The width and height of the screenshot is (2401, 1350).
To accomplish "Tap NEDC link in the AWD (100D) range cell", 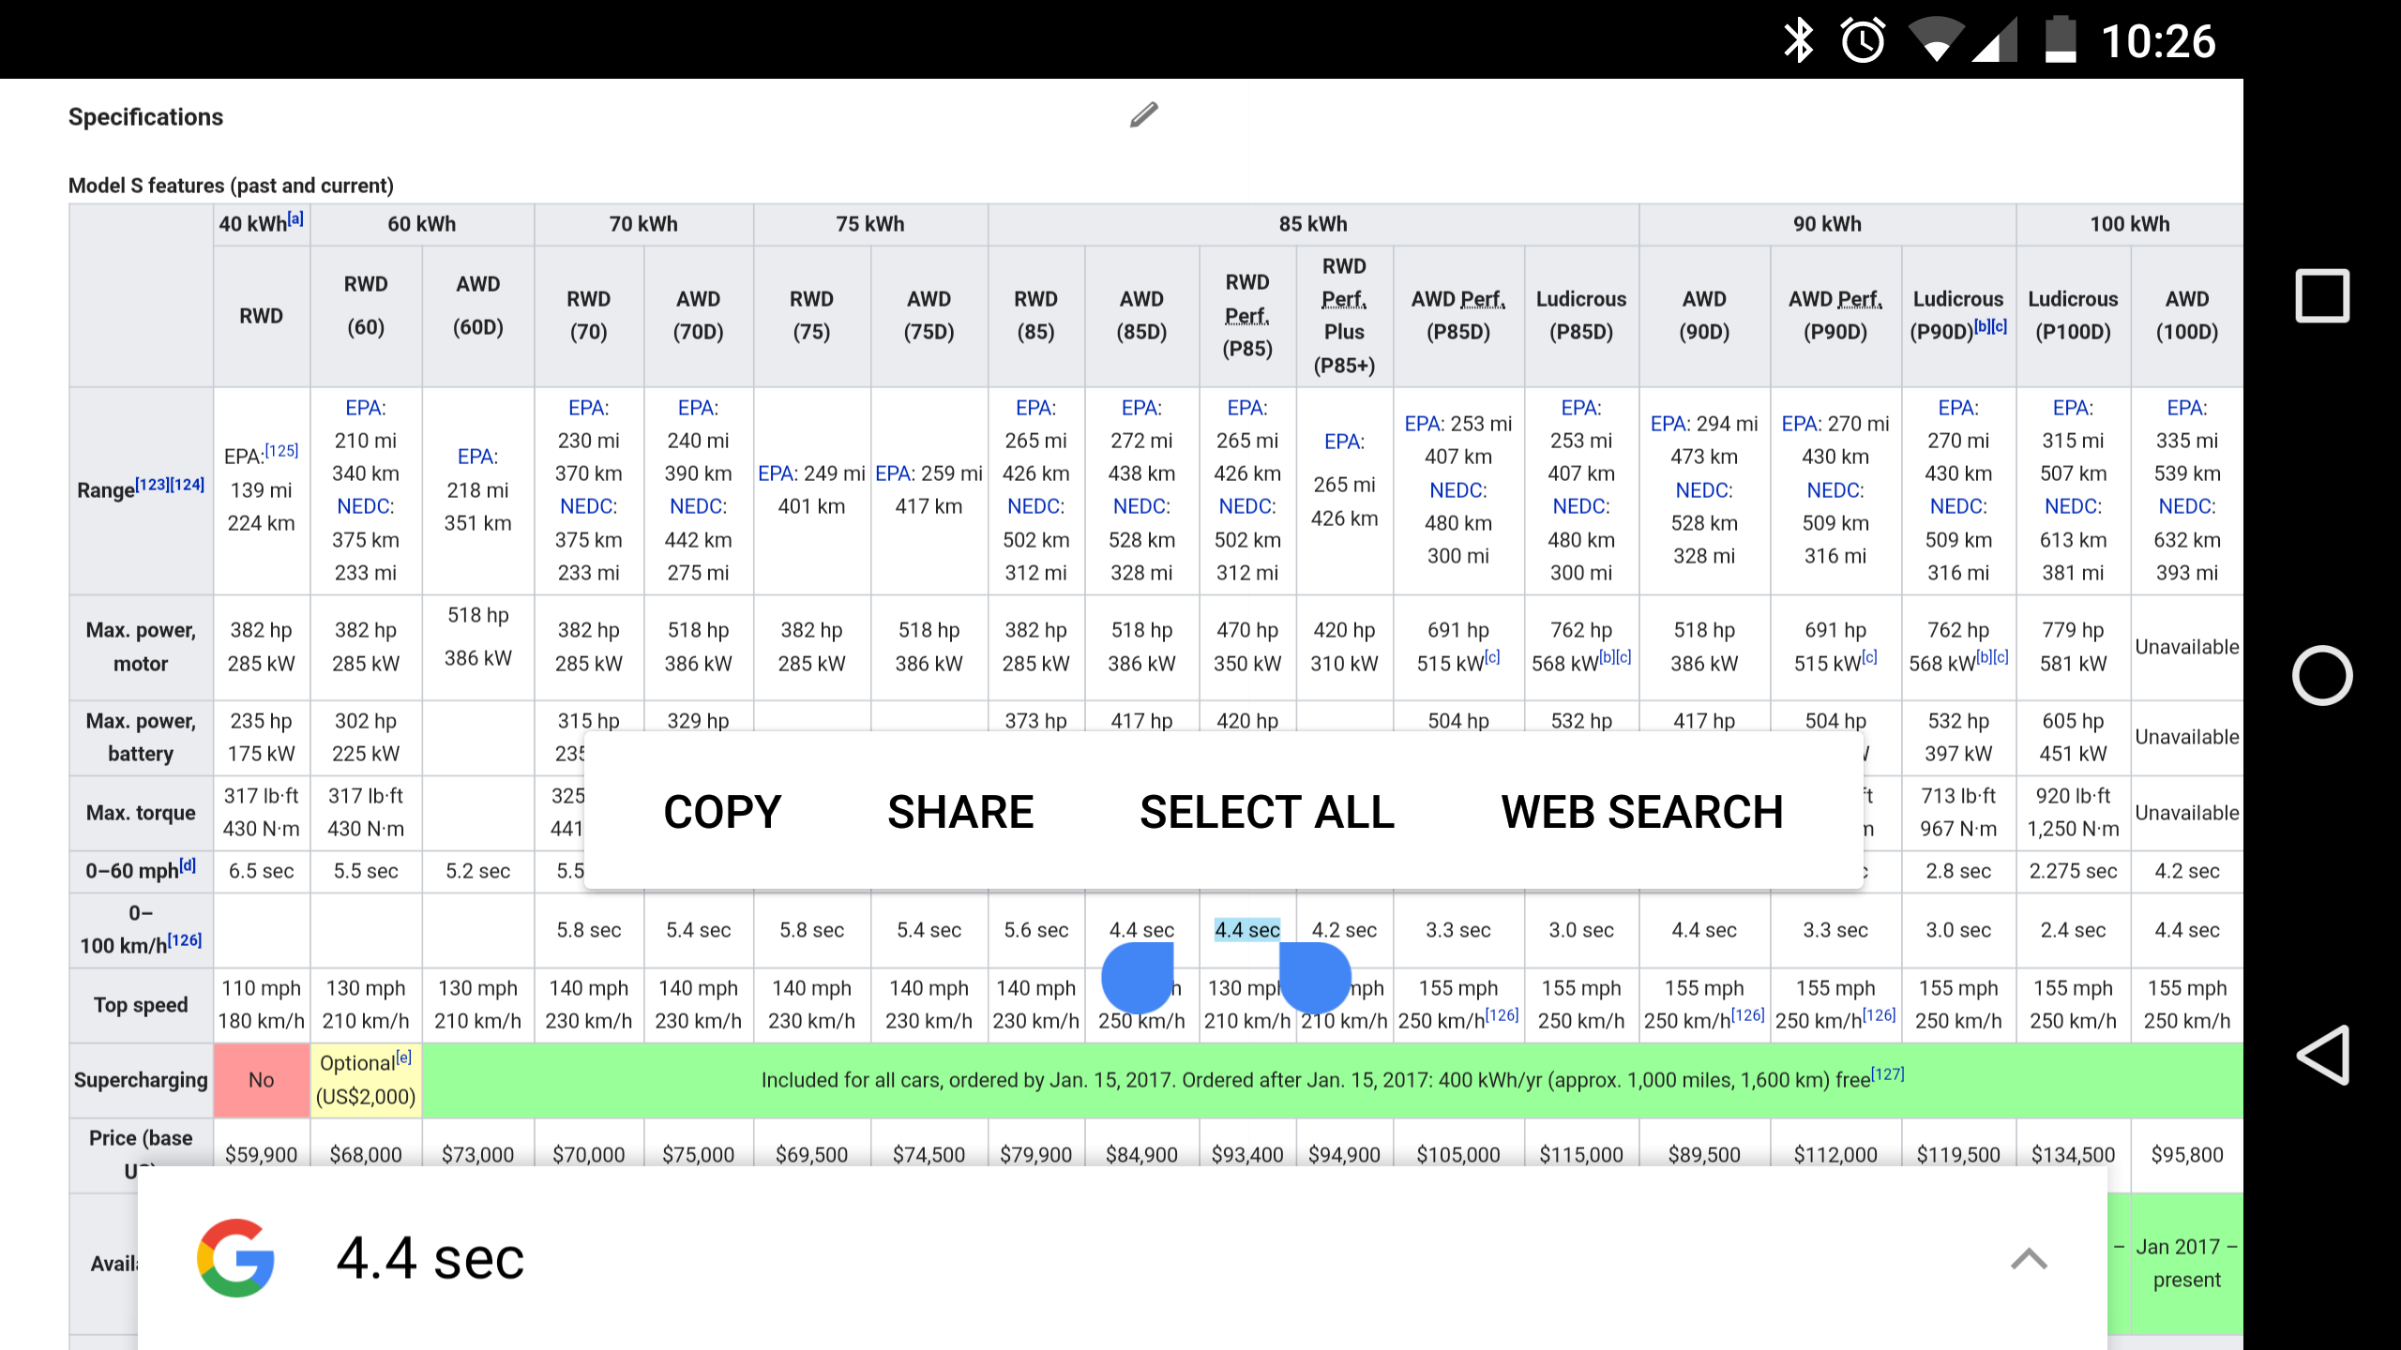I will click(x=2186, y=506).
